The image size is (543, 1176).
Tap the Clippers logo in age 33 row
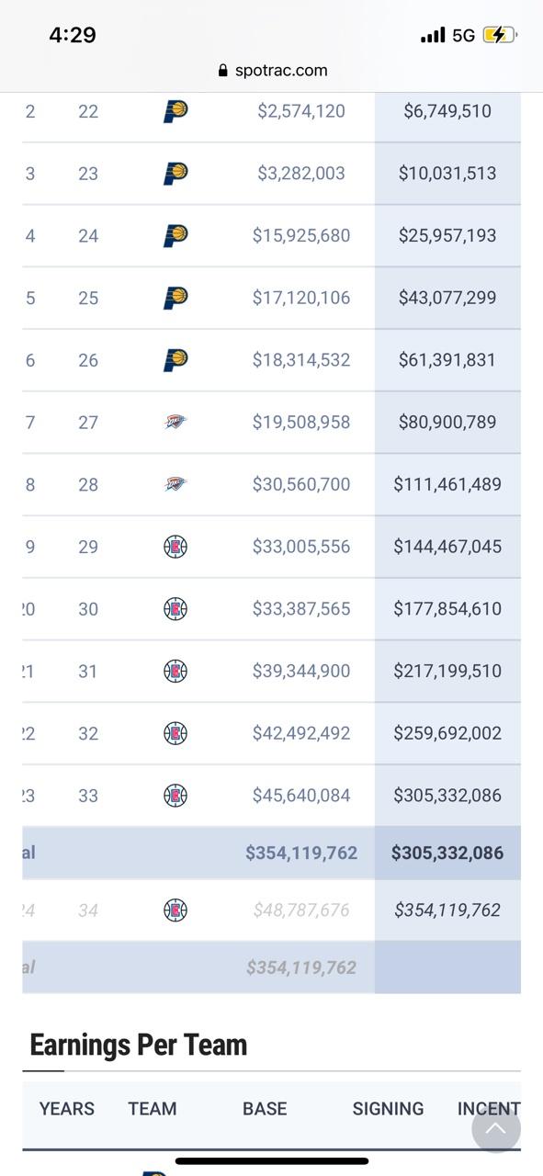[x=175, y=796]
